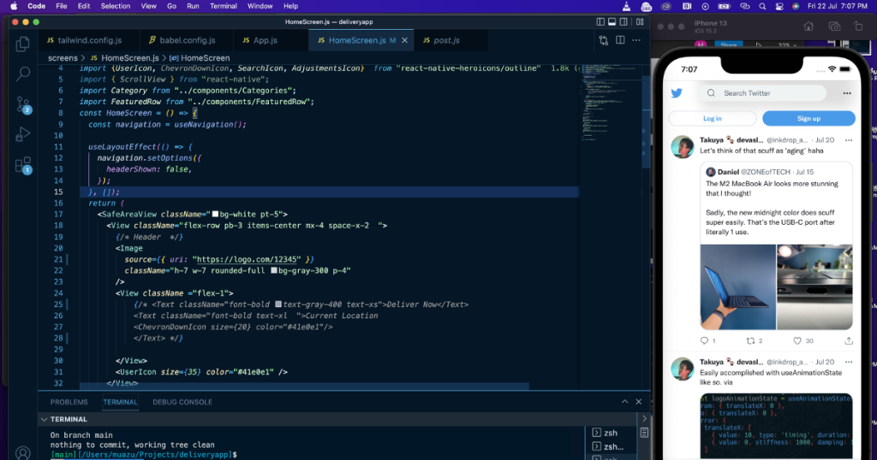Open the more options menu on Takuya's first tweet
The width and height of the screenshot is (877, 460).
(x=849, y=139)
